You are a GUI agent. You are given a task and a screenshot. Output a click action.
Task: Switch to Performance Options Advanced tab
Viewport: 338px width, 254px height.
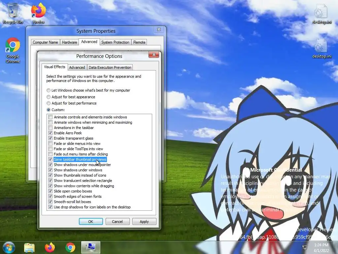(x=77, y=67)
